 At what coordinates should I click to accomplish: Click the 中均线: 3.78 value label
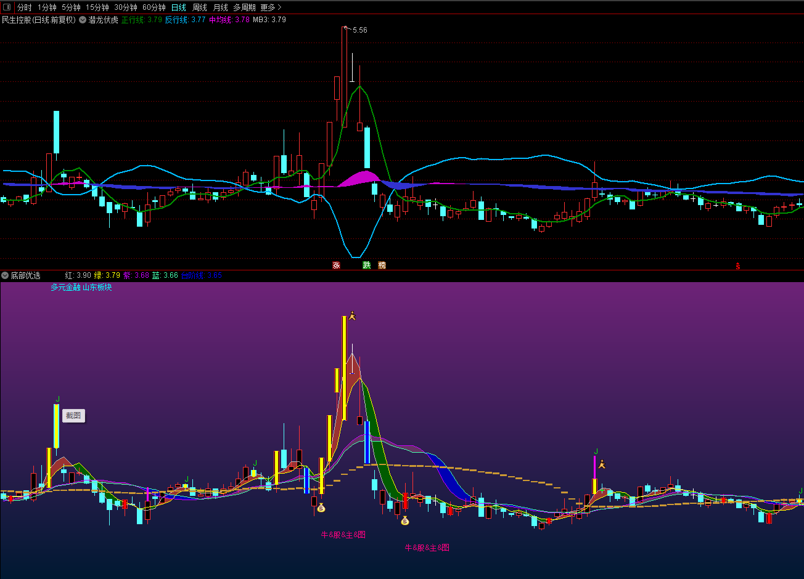click(229, 20)
